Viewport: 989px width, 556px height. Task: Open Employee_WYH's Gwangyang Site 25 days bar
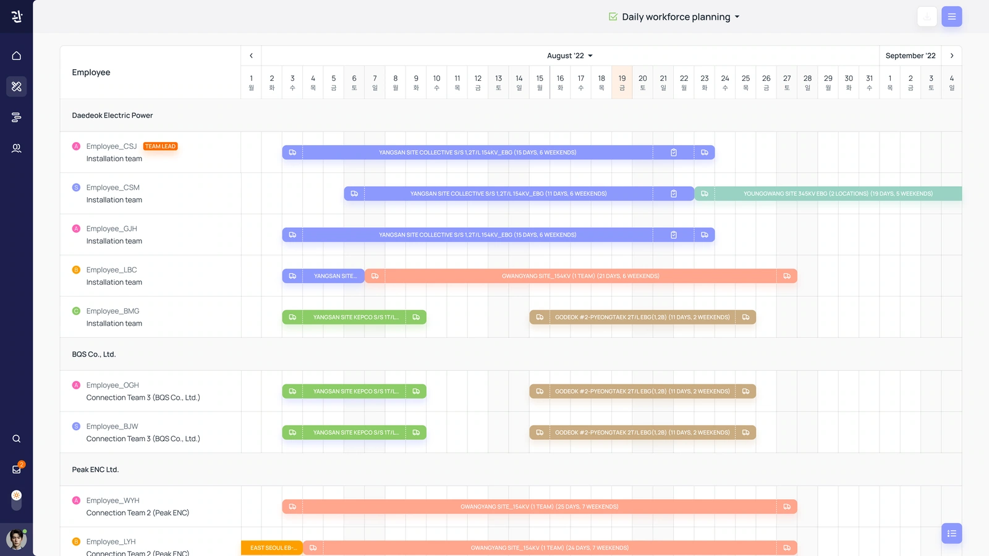click(x=540, y=507)
